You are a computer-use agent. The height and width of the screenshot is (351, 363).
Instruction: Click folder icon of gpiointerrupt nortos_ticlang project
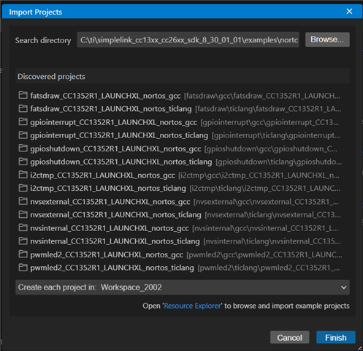23,135
